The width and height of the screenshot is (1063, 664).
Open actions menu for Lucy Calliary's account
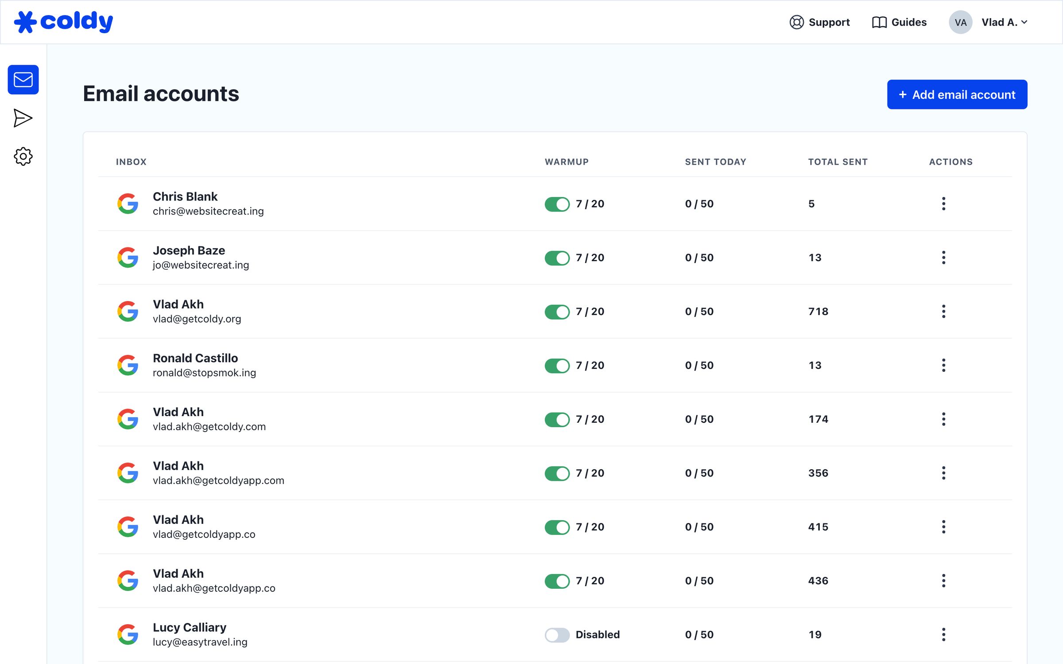pos(943,634)
